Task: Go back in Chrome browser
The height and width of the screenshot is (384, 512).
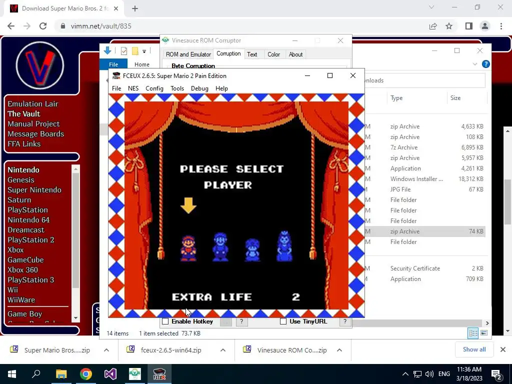Action: 11,26
